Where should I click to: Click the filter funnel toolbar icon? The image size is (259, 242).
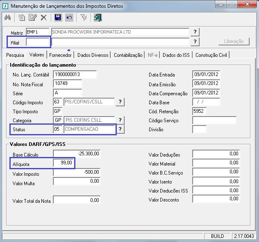click(83, 18)
